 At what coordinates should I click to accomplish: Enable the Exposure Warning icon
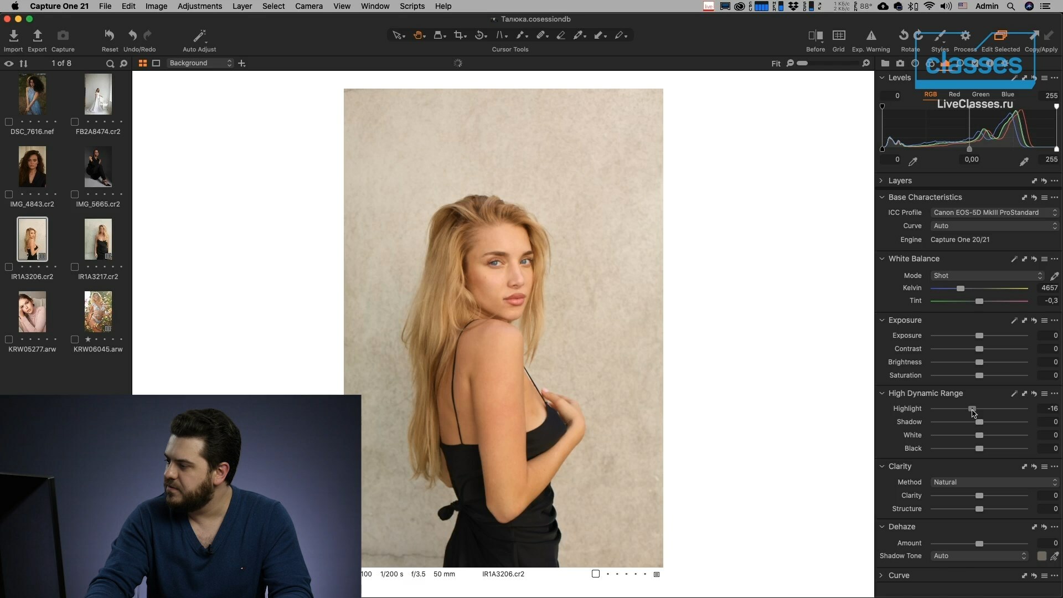871,36
